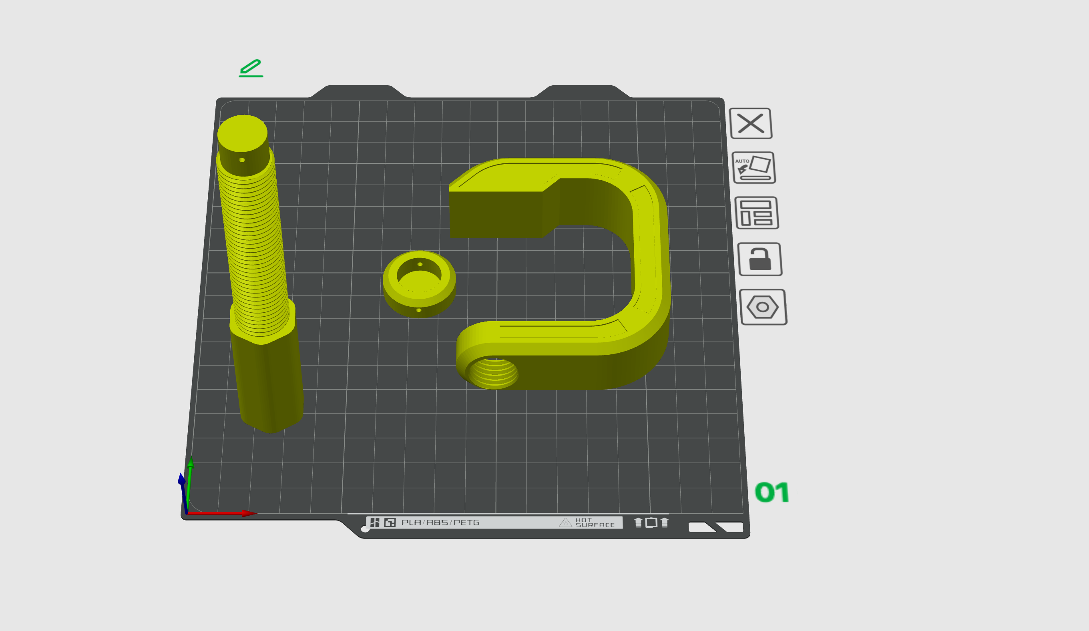
Task: Click the plate number 01 label
Action: tap(772, 492)
